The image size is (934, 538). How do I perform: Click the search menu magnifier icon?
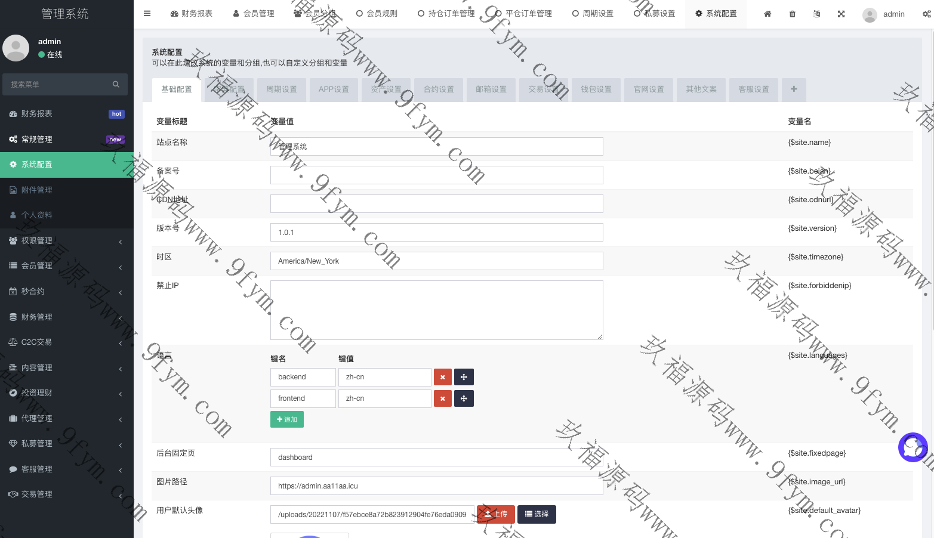click(116, 85)
